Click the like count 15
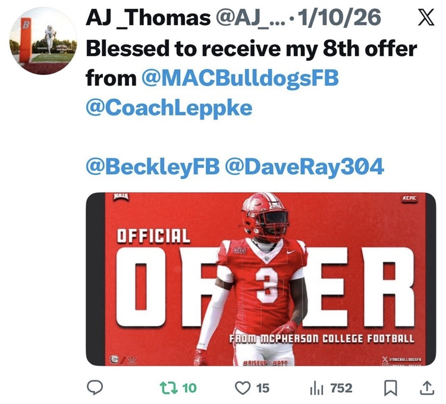 262,388
